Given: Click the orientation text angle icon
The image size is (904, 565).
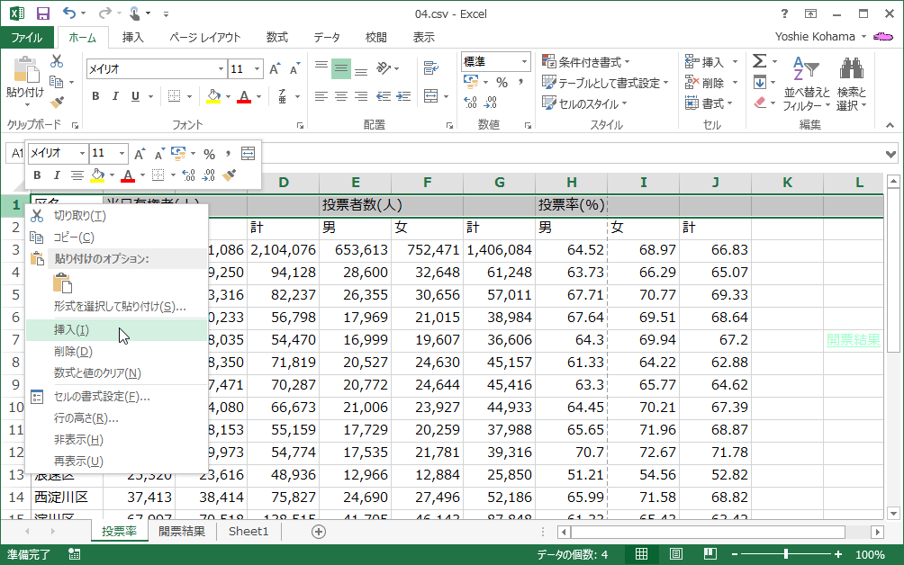Looking at the screenshot, I should [384, 68].
